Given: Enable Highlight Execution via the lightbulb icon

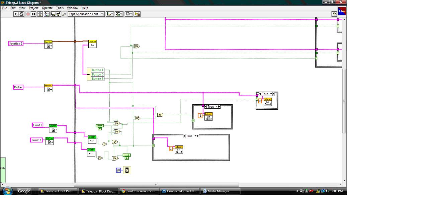Looking at the screenshot, I should [x=40, y=14].
